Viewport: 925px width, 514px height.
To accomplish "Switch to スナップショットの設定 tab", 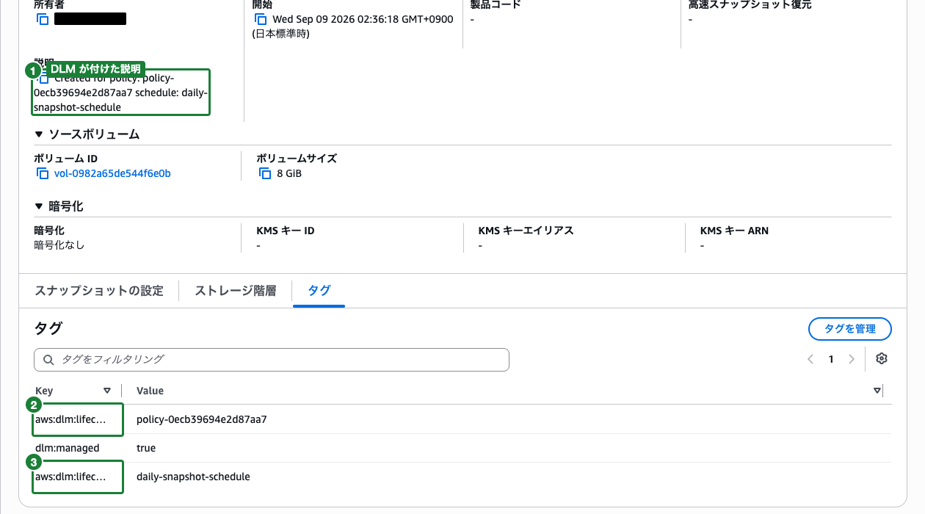I will (99, 291).
